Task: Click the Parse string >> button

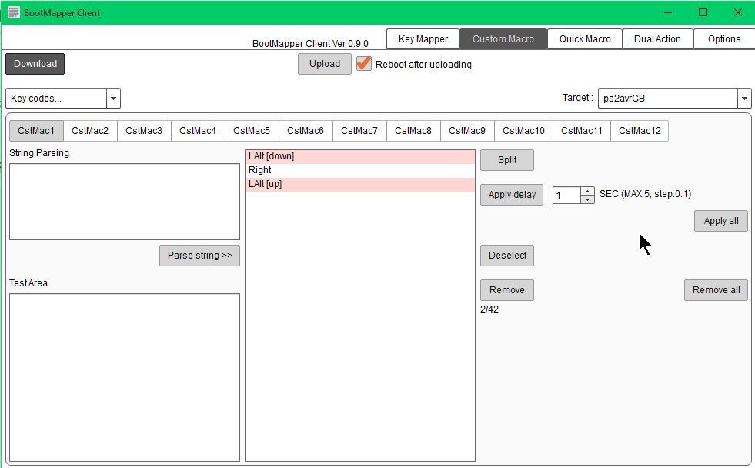Action: [200, 256]
